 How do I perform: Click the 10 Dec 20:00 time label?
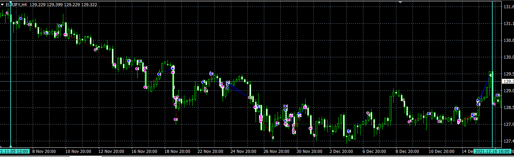[441, 151]
